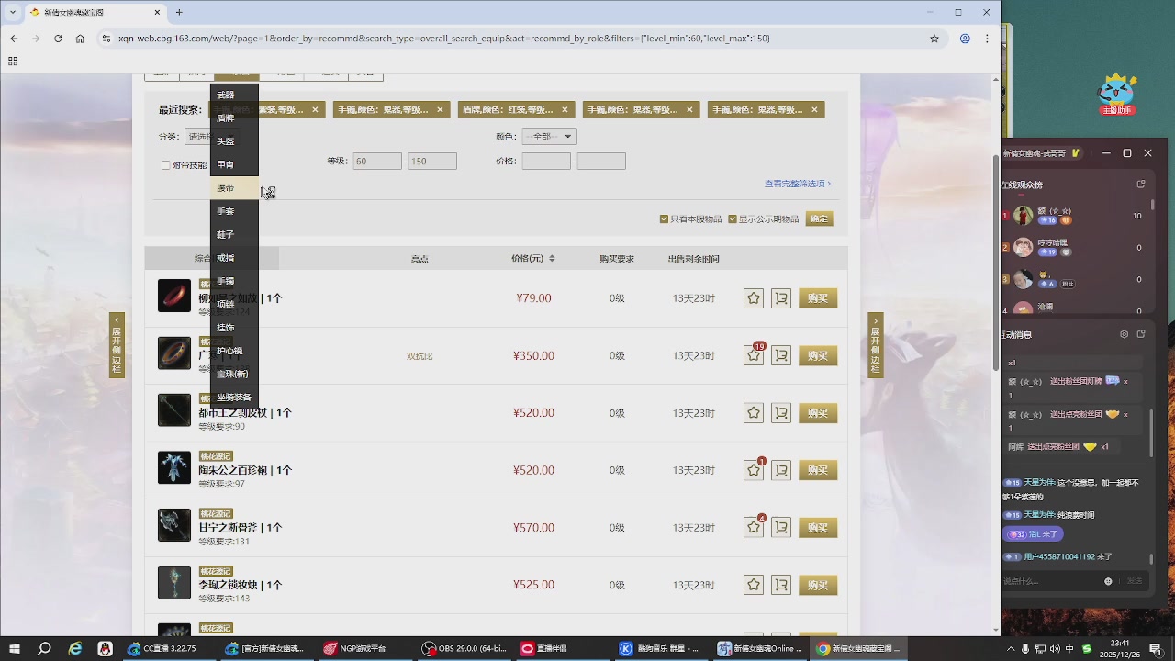Screen dimensions: 1175x661
Task: Open the 颜色 dropdown
Action: pos(549,137)
